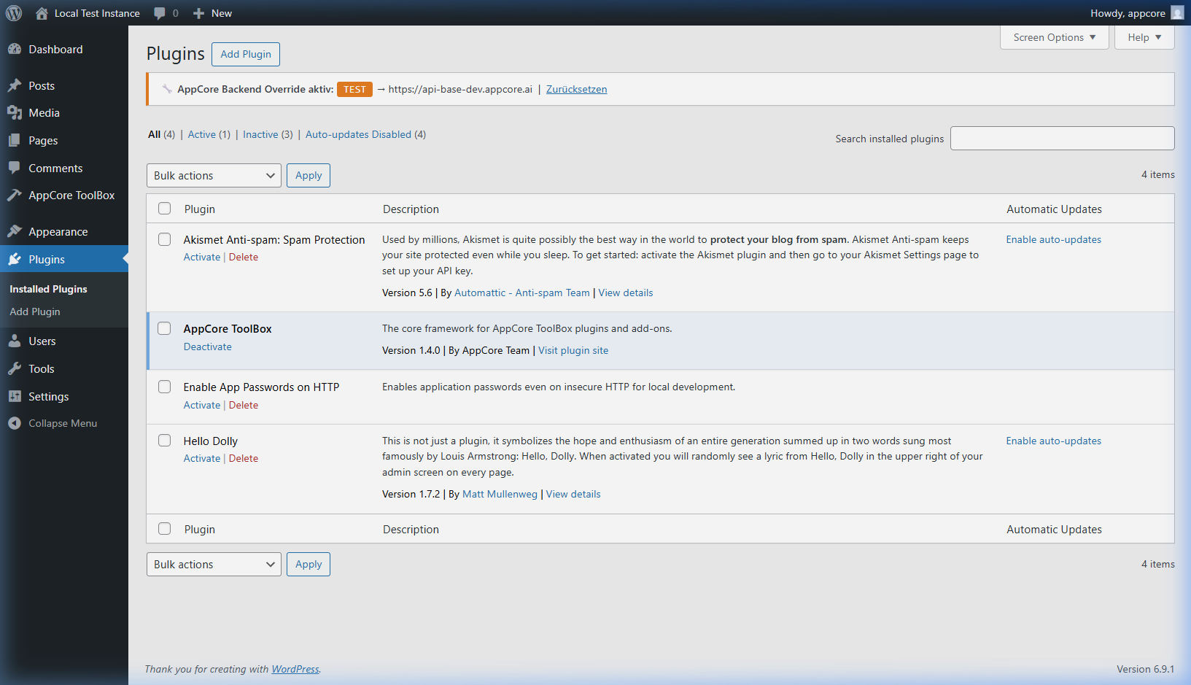Open Installed Plugins in the sidebar

tap(47, 289)
